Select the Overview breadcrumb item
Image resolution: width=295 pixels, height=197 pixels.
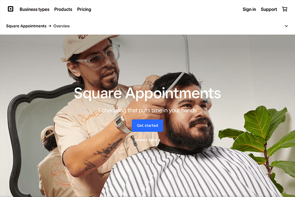coord(62,26)
